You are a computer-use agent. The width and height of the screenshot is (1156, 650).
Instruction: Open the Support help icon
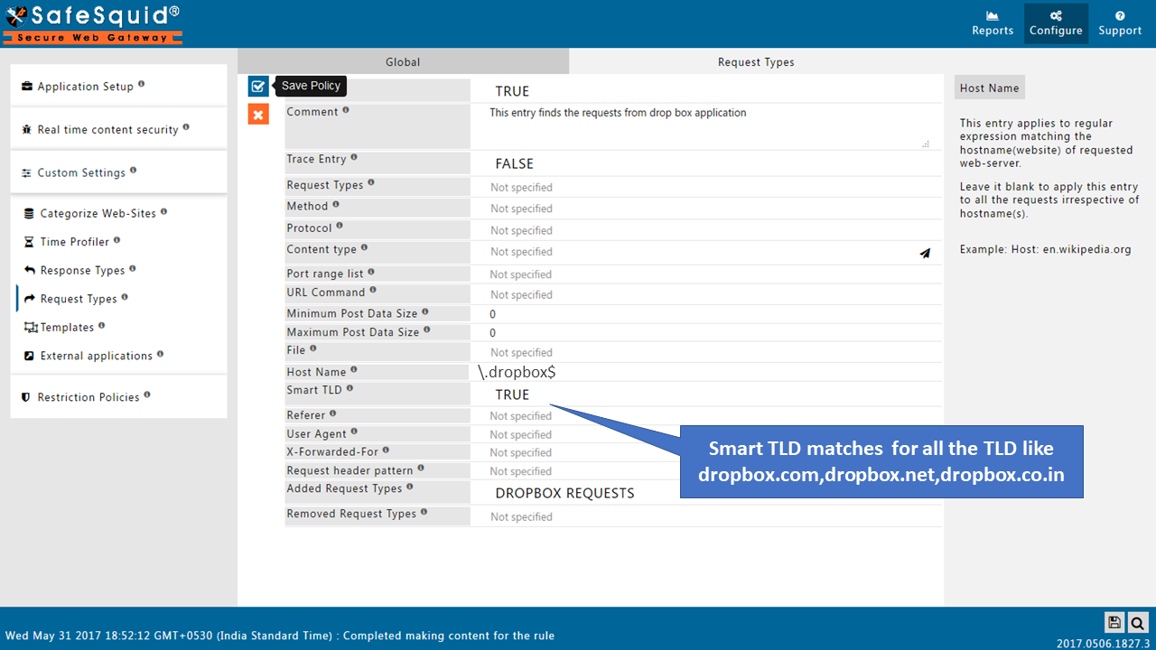tap(1119, 23)
